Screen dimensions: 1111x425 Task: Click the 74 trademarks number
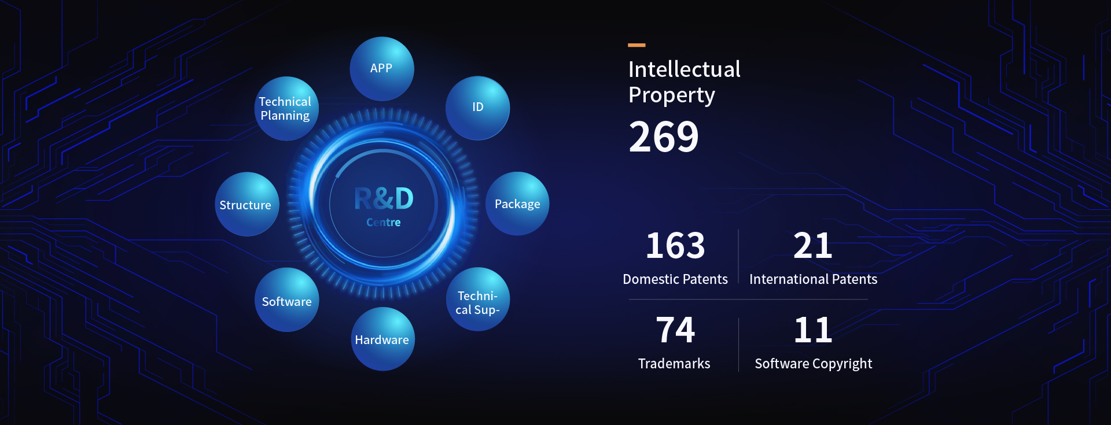pyautogui.click(x=675, y=330)
